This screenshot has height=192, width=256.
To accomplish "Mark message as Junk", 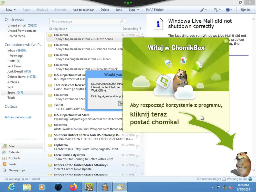I will click(119, 10).
